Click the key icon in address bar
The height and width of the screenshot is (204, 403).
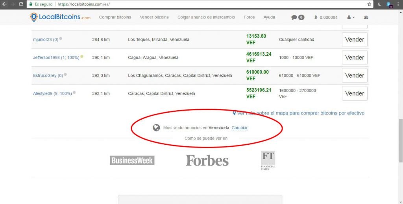[379, 4]
